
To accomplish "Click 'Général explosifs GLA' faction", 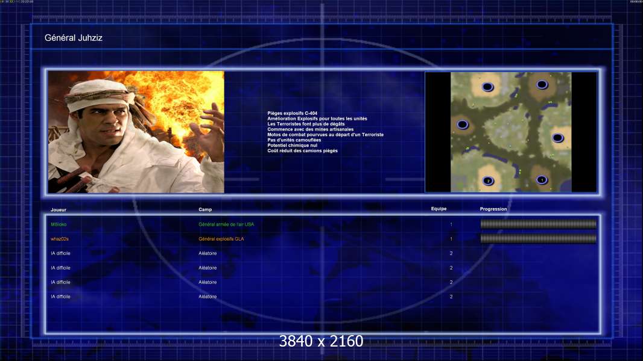I will [221, 239].
